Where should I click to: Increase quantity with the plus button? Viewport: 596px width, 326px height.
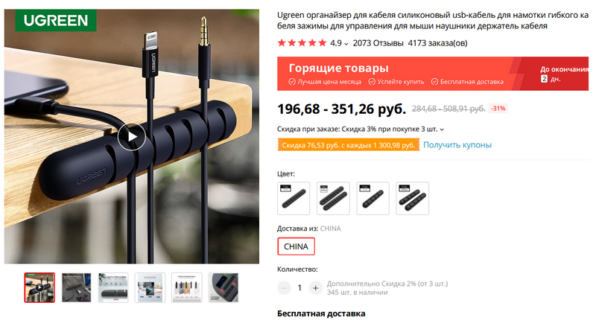pos(315,288)
